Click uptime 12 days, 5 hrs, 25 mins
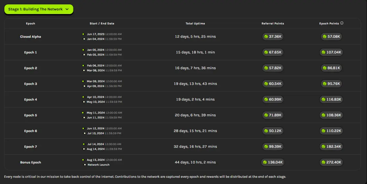The image size is (367, 184). pyautogui.click(x=195, y=37)
